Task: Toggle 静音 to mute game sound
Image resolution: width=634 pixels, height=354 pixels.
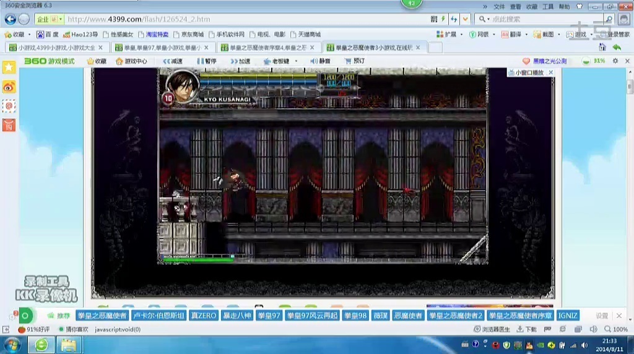Action: (x=320, y=61)
